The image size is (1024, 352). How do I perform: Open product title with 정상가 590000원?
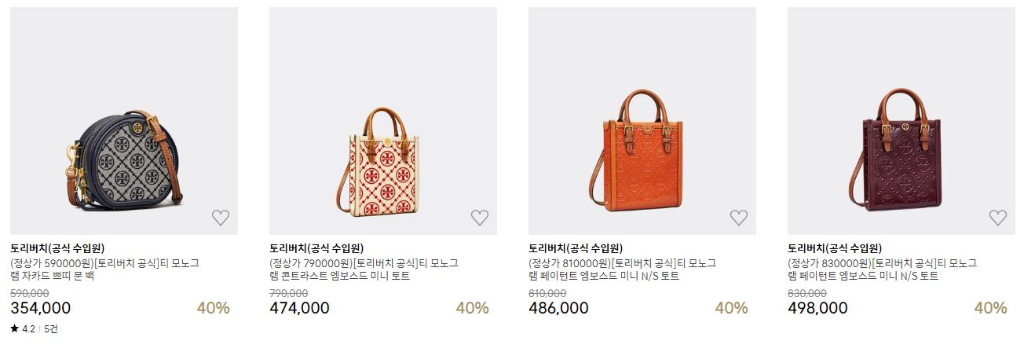105,269
